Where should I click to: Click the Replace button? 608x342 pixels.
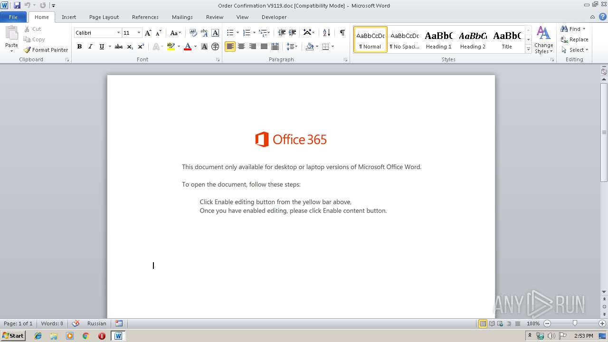tap(575, 39)
